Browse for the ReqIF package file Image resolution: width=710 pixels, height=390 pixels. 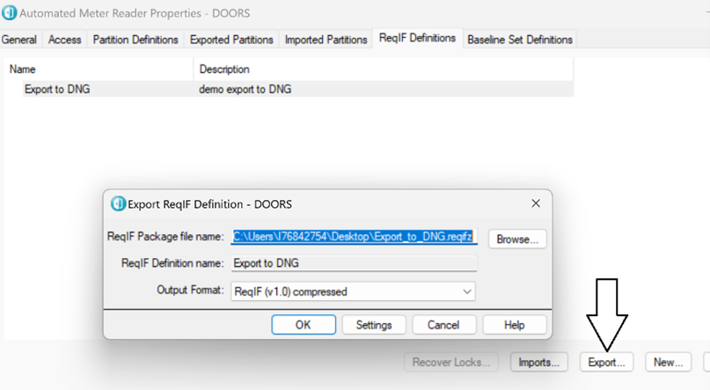(x=517, y=239)
